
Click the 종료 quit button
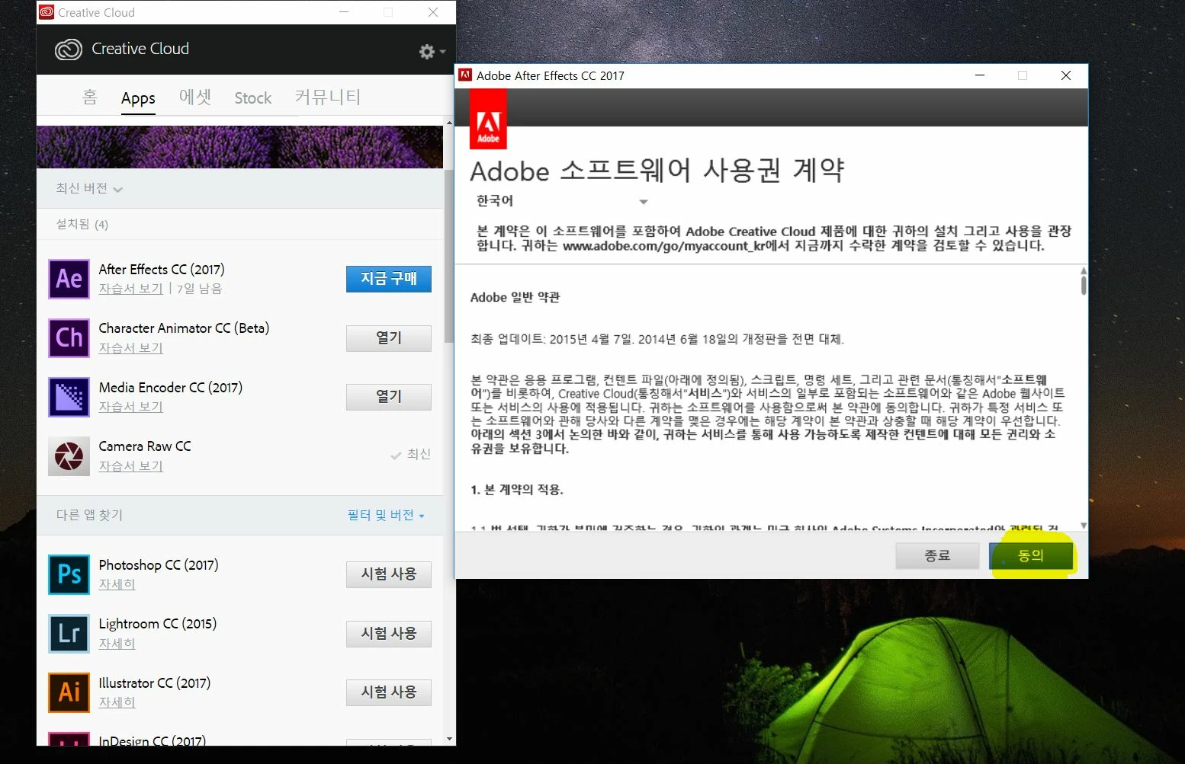(x=937, y=556)
